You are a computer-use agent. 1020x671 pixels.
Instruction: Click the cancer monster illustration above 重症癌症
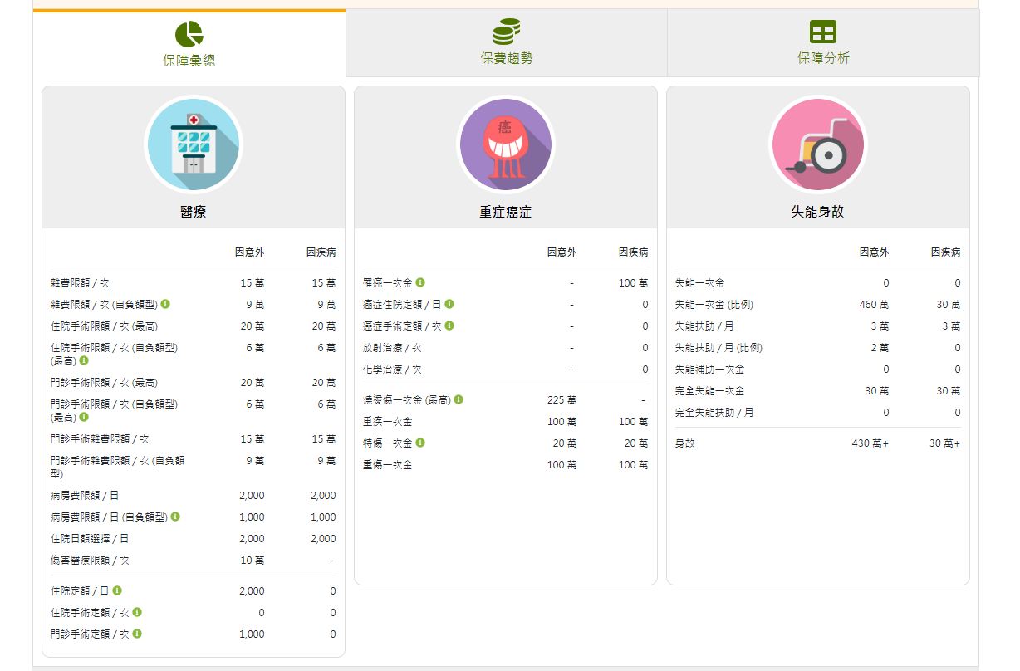point(506,144)
